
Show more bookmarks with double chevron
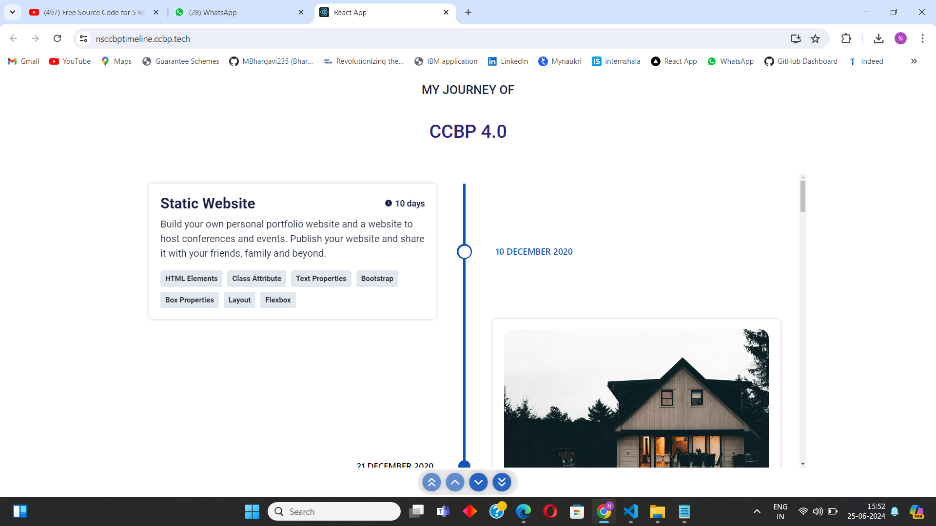click(914, 61)
